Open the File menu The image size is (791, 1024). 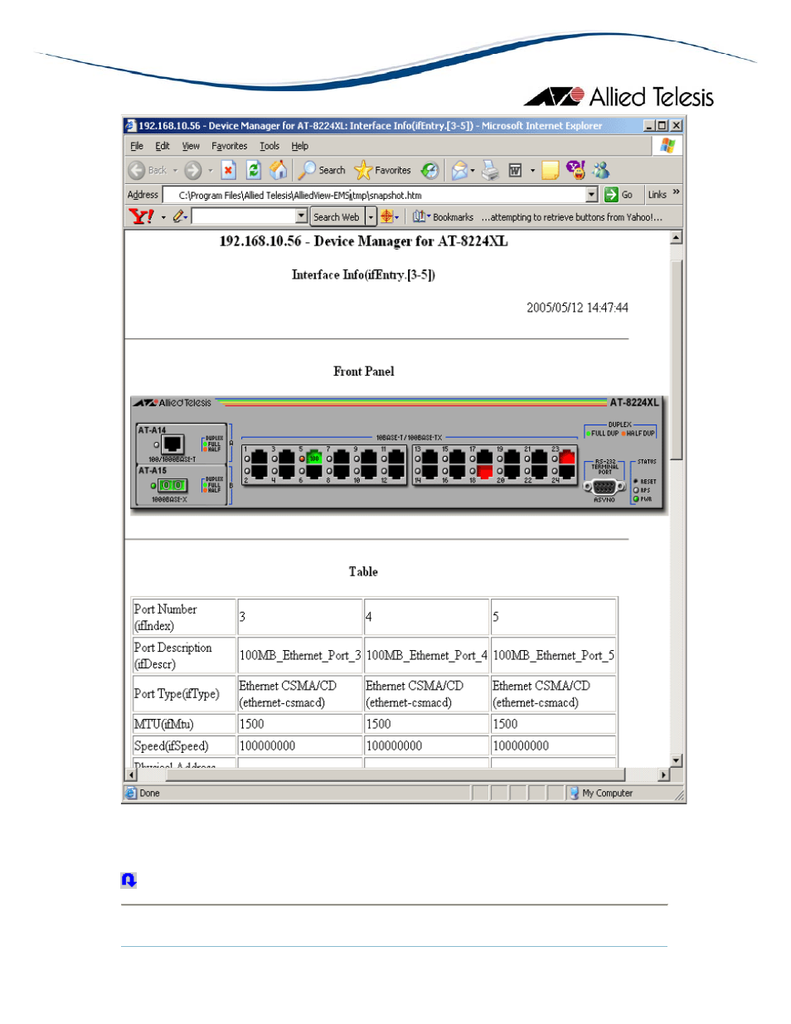click(137, 146)
